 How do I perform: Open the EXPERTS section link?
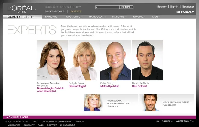[x=76, y=11]
